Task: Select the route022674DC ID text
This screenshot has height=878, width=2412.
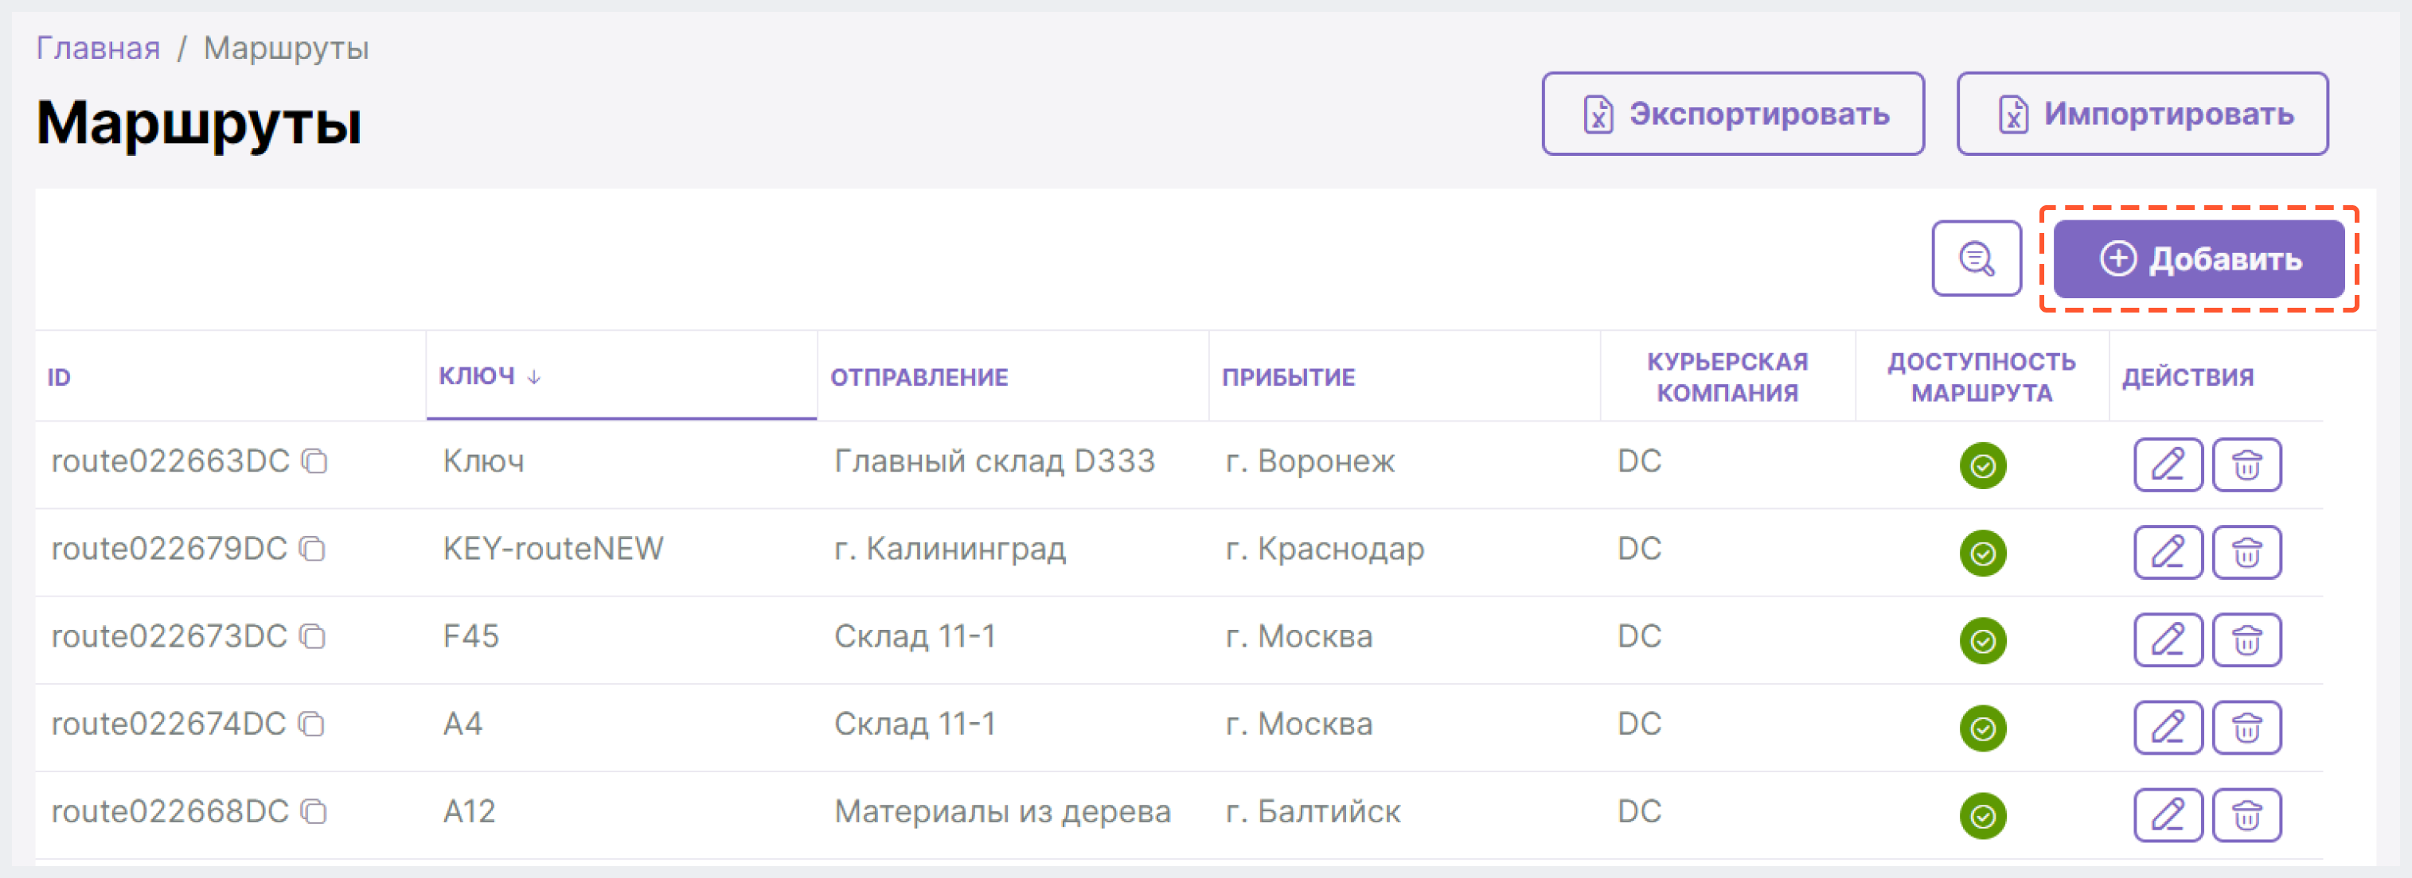Action: [x=169, y=724]
